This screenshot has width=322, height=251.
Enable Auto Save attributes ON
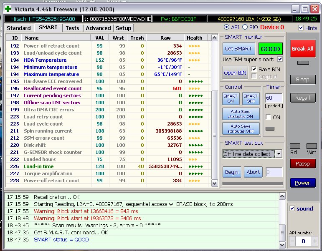[241, 114]
